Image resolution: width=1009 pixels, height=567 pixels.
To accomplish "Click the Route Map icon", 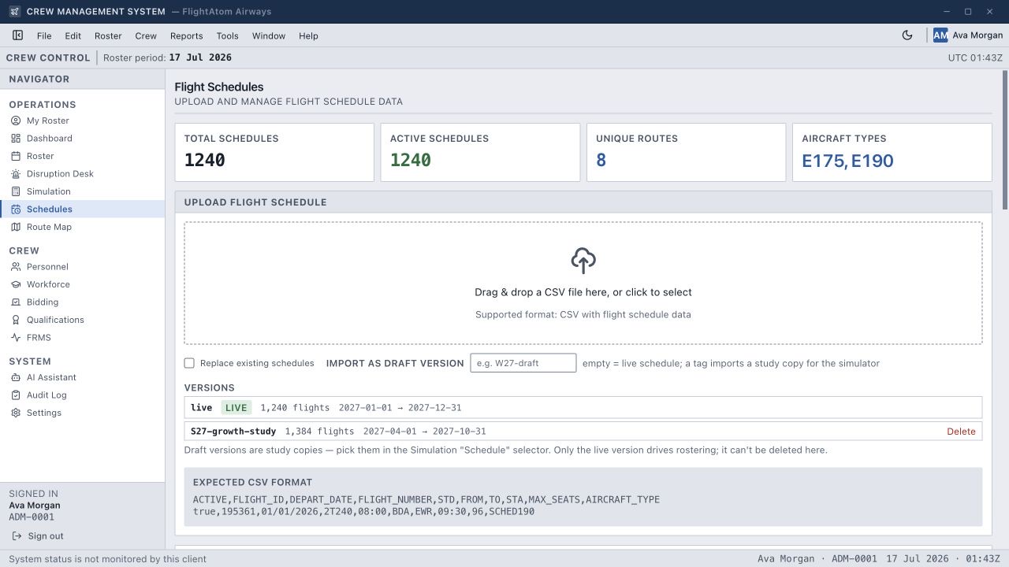I will 16,227.
